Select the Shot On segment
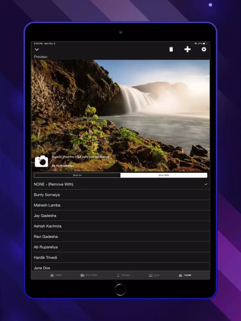Screen dimensions: 241x321 click(77, 175)
